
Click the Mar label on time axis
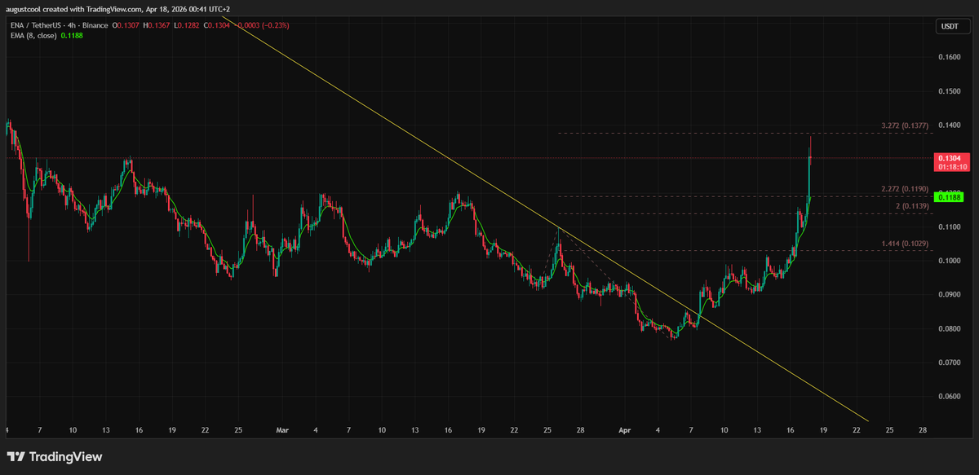coord(282,429)
